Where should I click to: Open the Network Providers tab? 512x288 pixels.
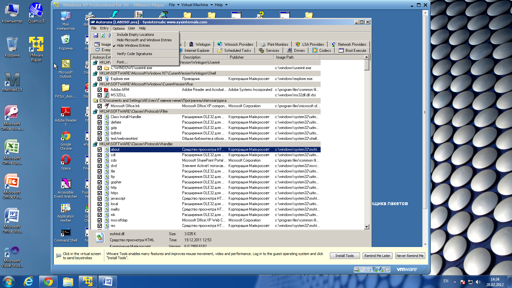[x=349, y=44]
